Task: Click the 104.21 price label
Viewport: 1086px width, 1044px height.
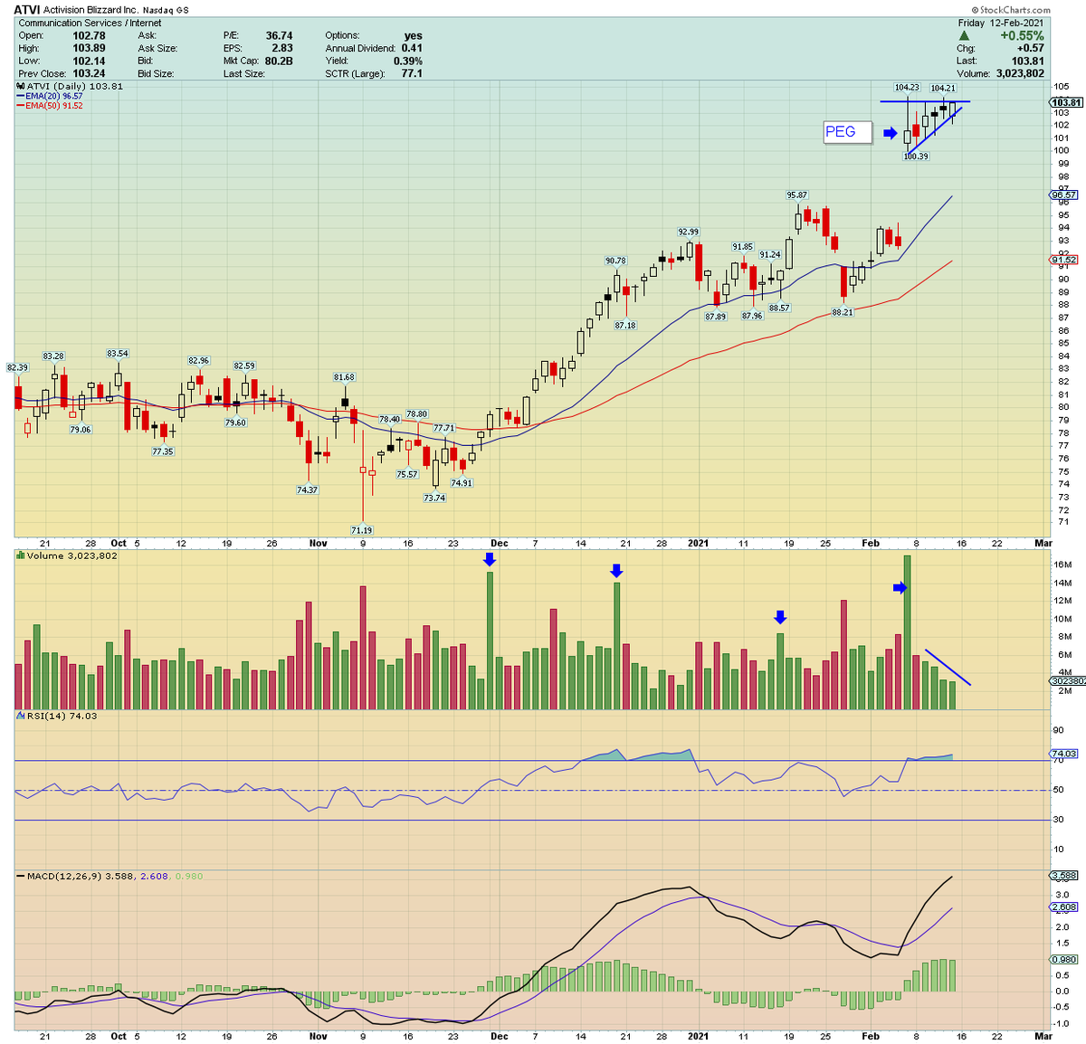Action: click(x=943, y=88)
